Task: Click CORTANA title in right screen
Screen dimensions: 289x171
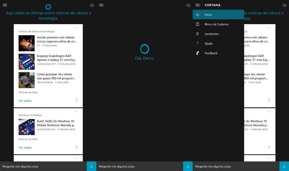Action: coord(213,5)
